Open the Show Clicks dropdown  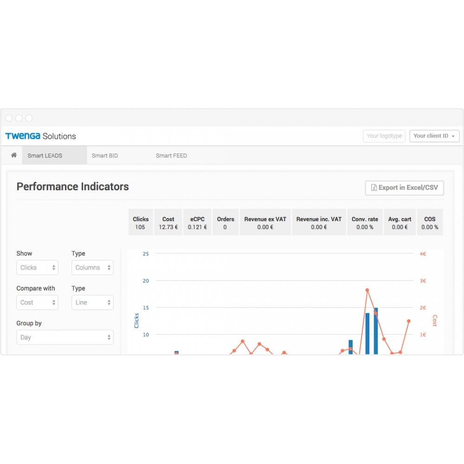point(37,268)
